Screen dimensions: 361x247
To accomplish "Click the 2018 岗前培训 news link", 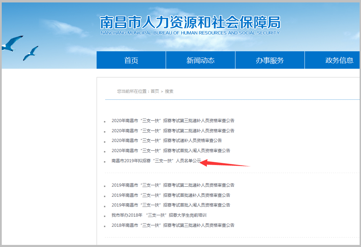I will click(x=159, y=215).
